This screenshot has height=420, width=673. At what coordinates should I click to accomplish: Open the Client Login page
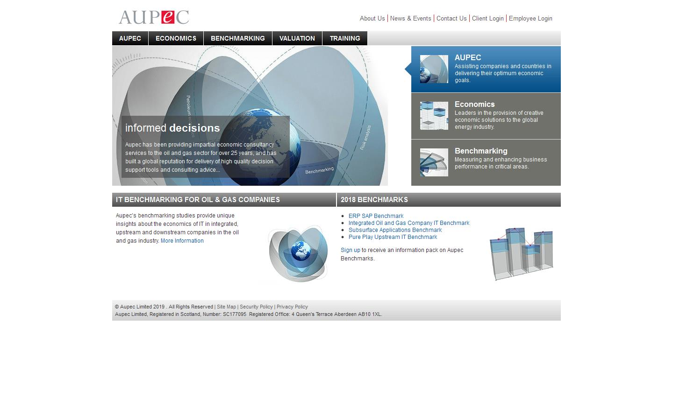pos(488,18)
